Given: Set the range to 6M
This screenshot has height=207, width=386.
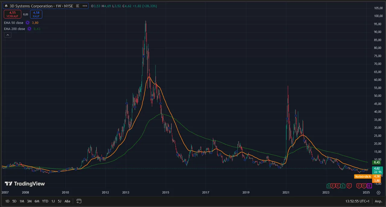Looking at the screenshot, I should (37, 201).
